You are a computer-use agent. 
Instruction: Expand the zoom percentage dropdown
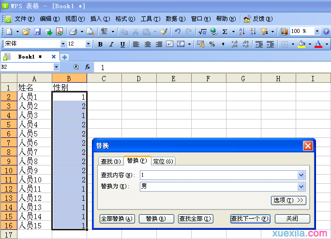pos(317,31)
